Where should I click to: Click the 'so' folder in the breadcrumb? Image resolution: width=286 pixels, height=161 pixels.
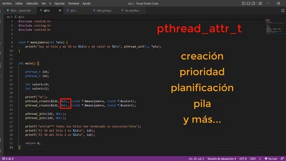8,17
